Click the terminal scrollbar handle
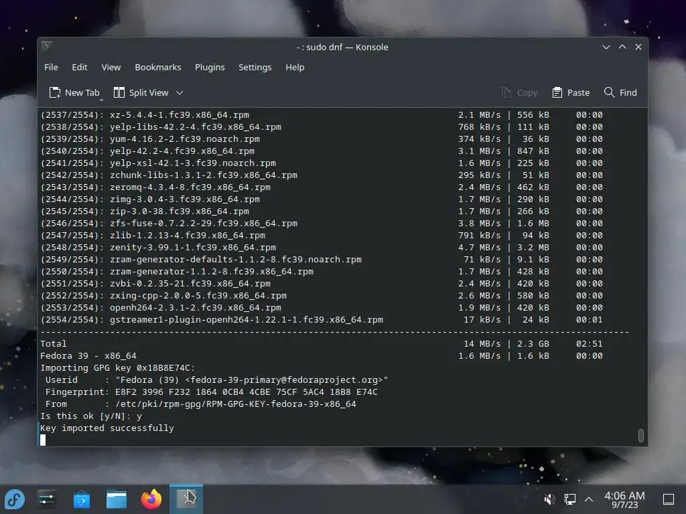The image size is (686, 514). point(640,435)
